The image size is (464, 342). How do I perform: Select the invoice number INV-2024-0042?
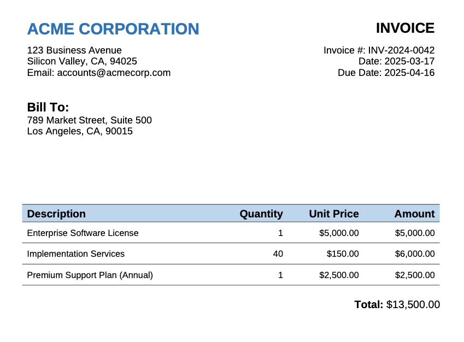point(401,50)
